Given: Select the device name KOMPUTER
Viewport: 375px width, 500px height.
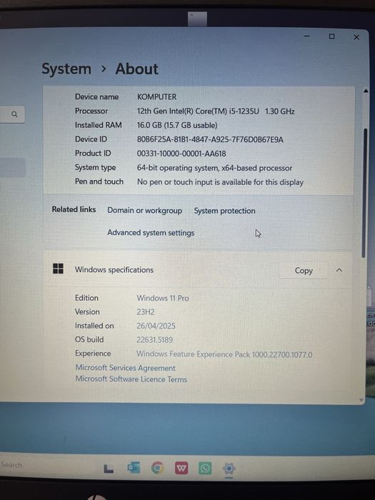Looking at the screenshot, I should [x=156, y=97].
